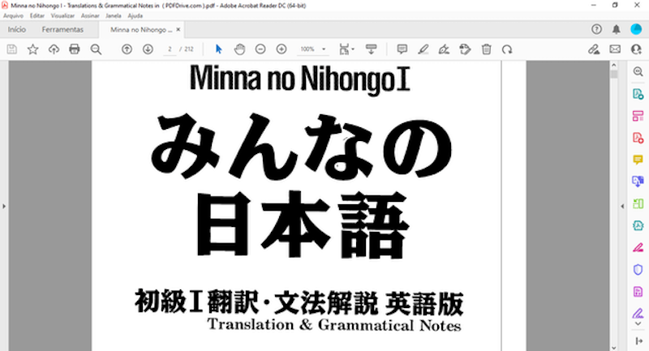Open Export PDF tool in sidebar
This screenshot has width=649, height=351.
[638, 94]
